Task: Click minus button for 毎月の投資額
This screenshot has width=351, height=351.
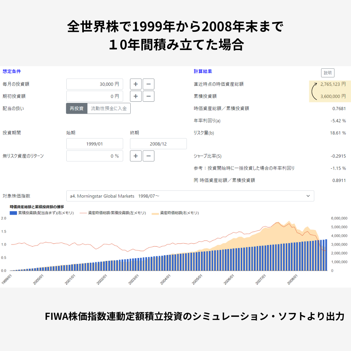Action: [x=149, y=84]
